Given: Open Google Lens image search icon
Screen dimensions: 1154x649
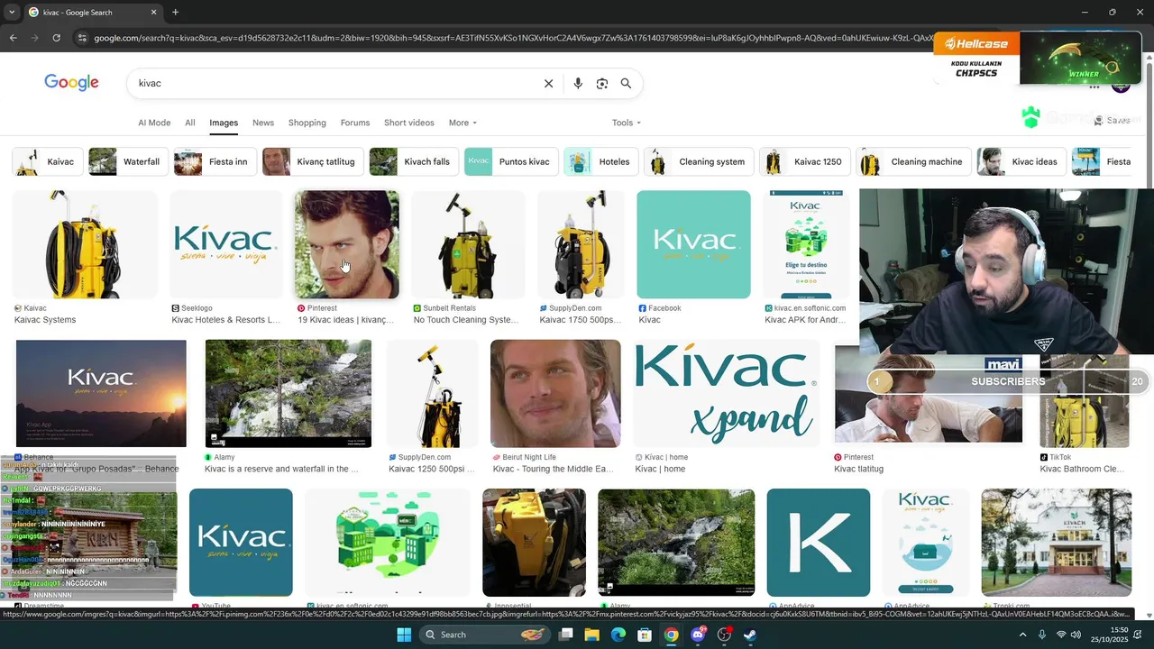Looking at the screenshot, I should pyautogui.click(x=602, y=83).
